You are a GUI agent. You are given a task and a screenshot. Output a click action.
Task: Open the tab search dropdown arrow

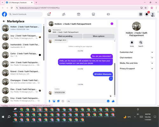click(3, 3)
